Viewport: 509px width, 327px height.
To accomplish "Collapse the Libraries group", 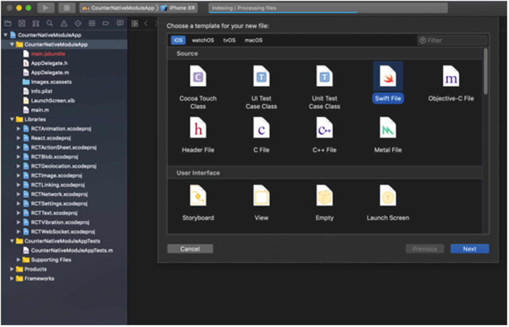I will click(x=12, y=119).
